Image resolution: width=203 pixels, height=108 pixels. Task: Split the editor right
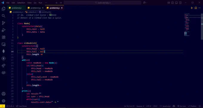[196, 8]
